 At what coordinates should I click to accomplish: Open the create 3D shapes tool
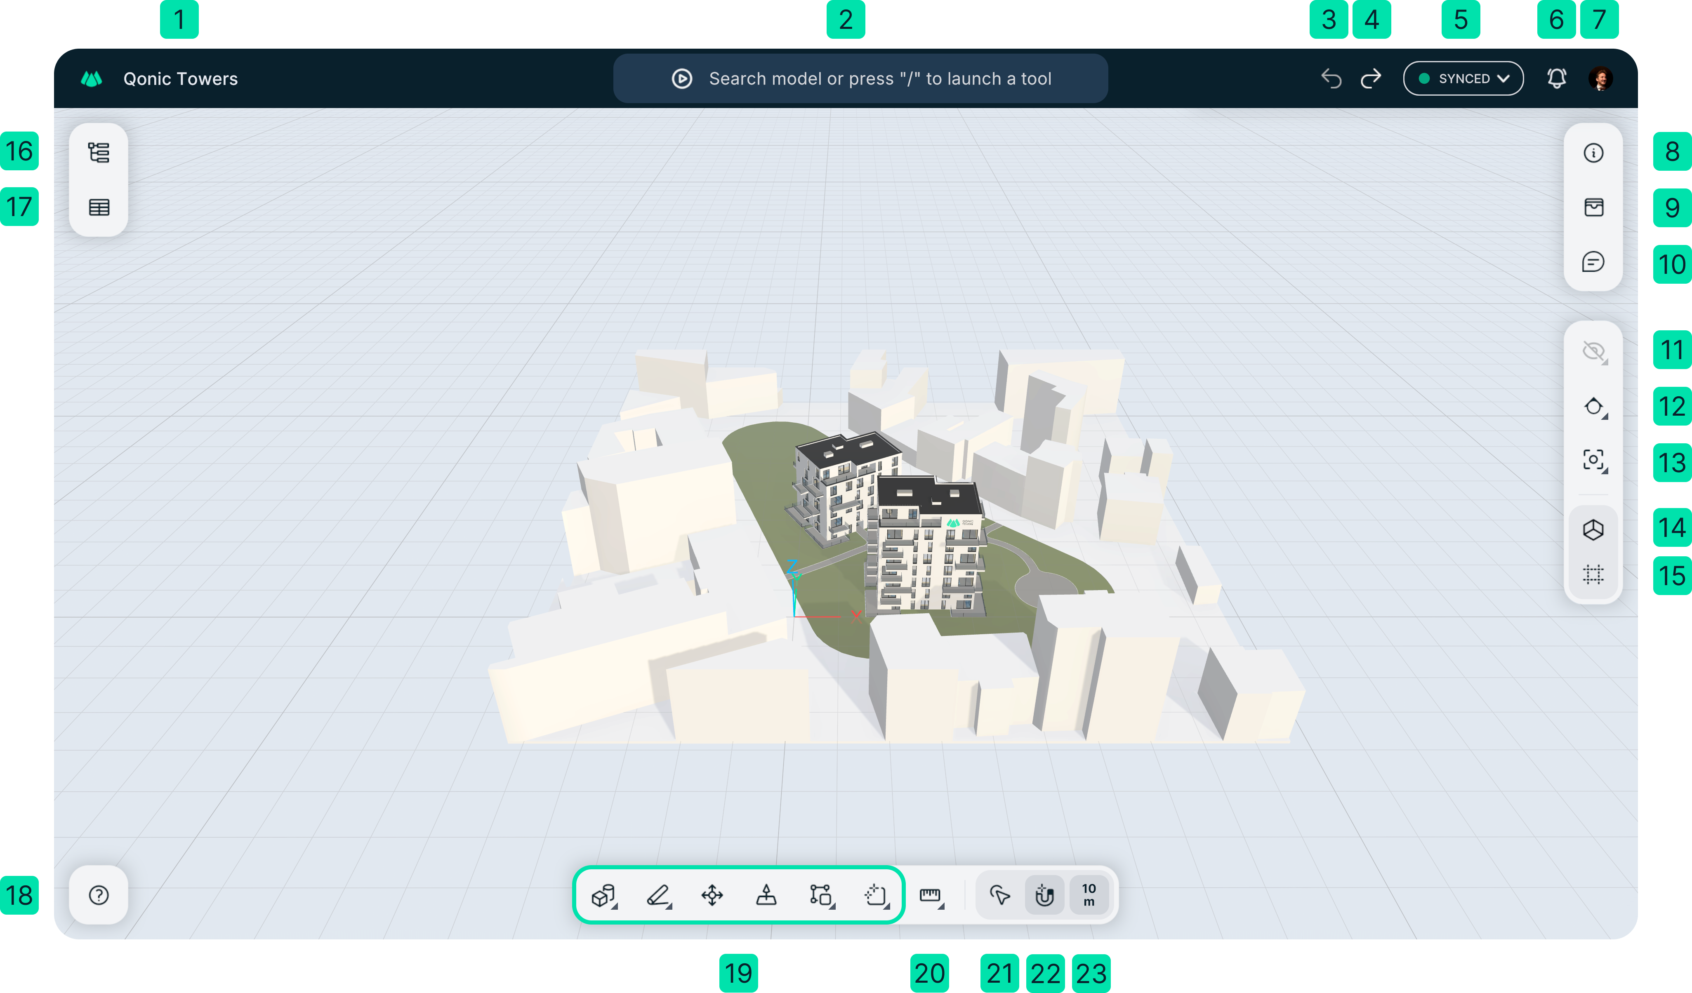603,895
